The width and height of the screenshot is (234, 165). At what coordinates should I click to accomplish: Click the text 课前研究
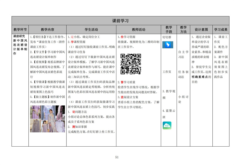coord(19,36)
